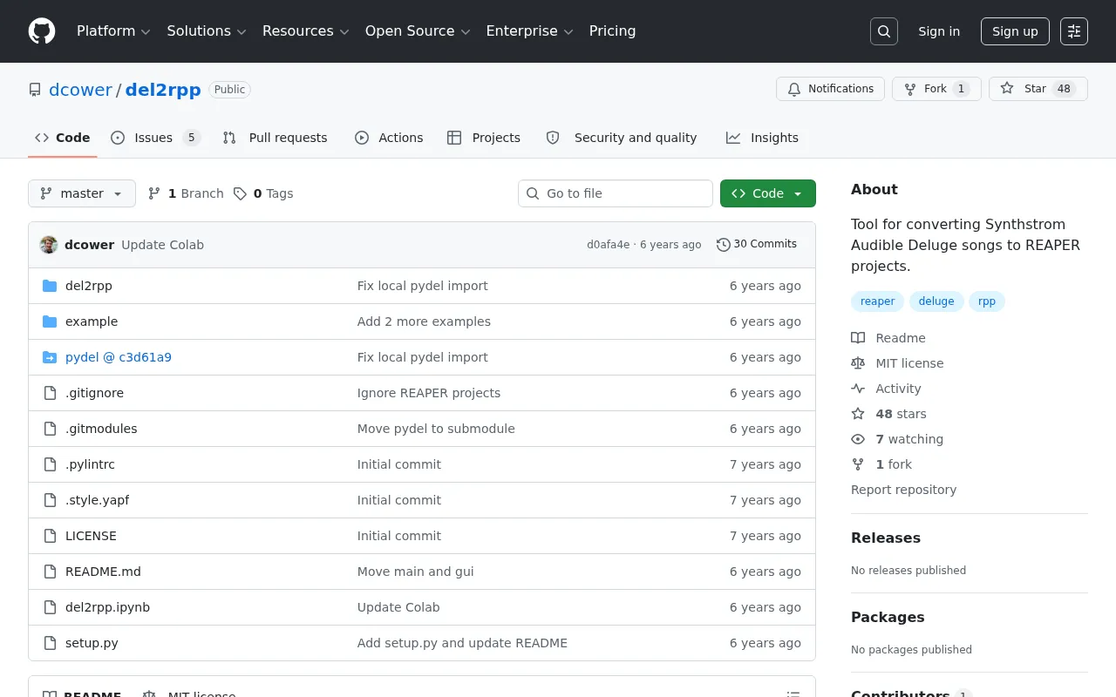Click the Sign in link

pos(939,31)
